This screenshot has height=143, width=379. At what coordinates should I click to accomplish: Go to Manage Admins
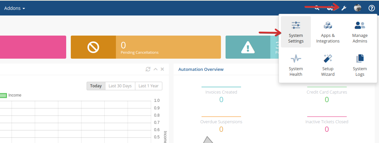pyautogui.click(x=360, y=32)
